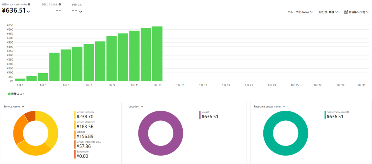372x164 pixels.
Task: Click the 1月 1 bar in chart
Action: click(20, 80)
